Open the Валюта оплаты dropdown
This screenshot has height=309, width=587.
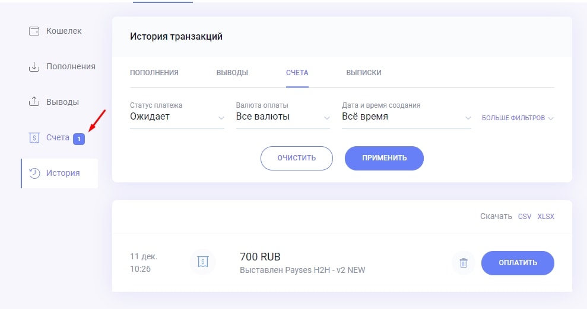tap(283, 117)
